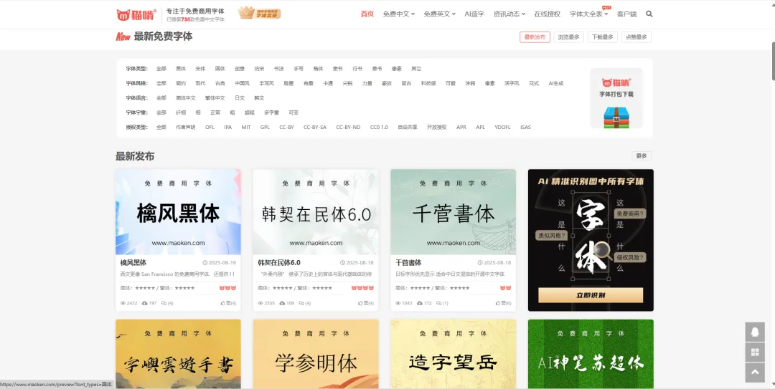Open 客户端 in the navigation
The image size is (775, 389).
pos(626,14)
